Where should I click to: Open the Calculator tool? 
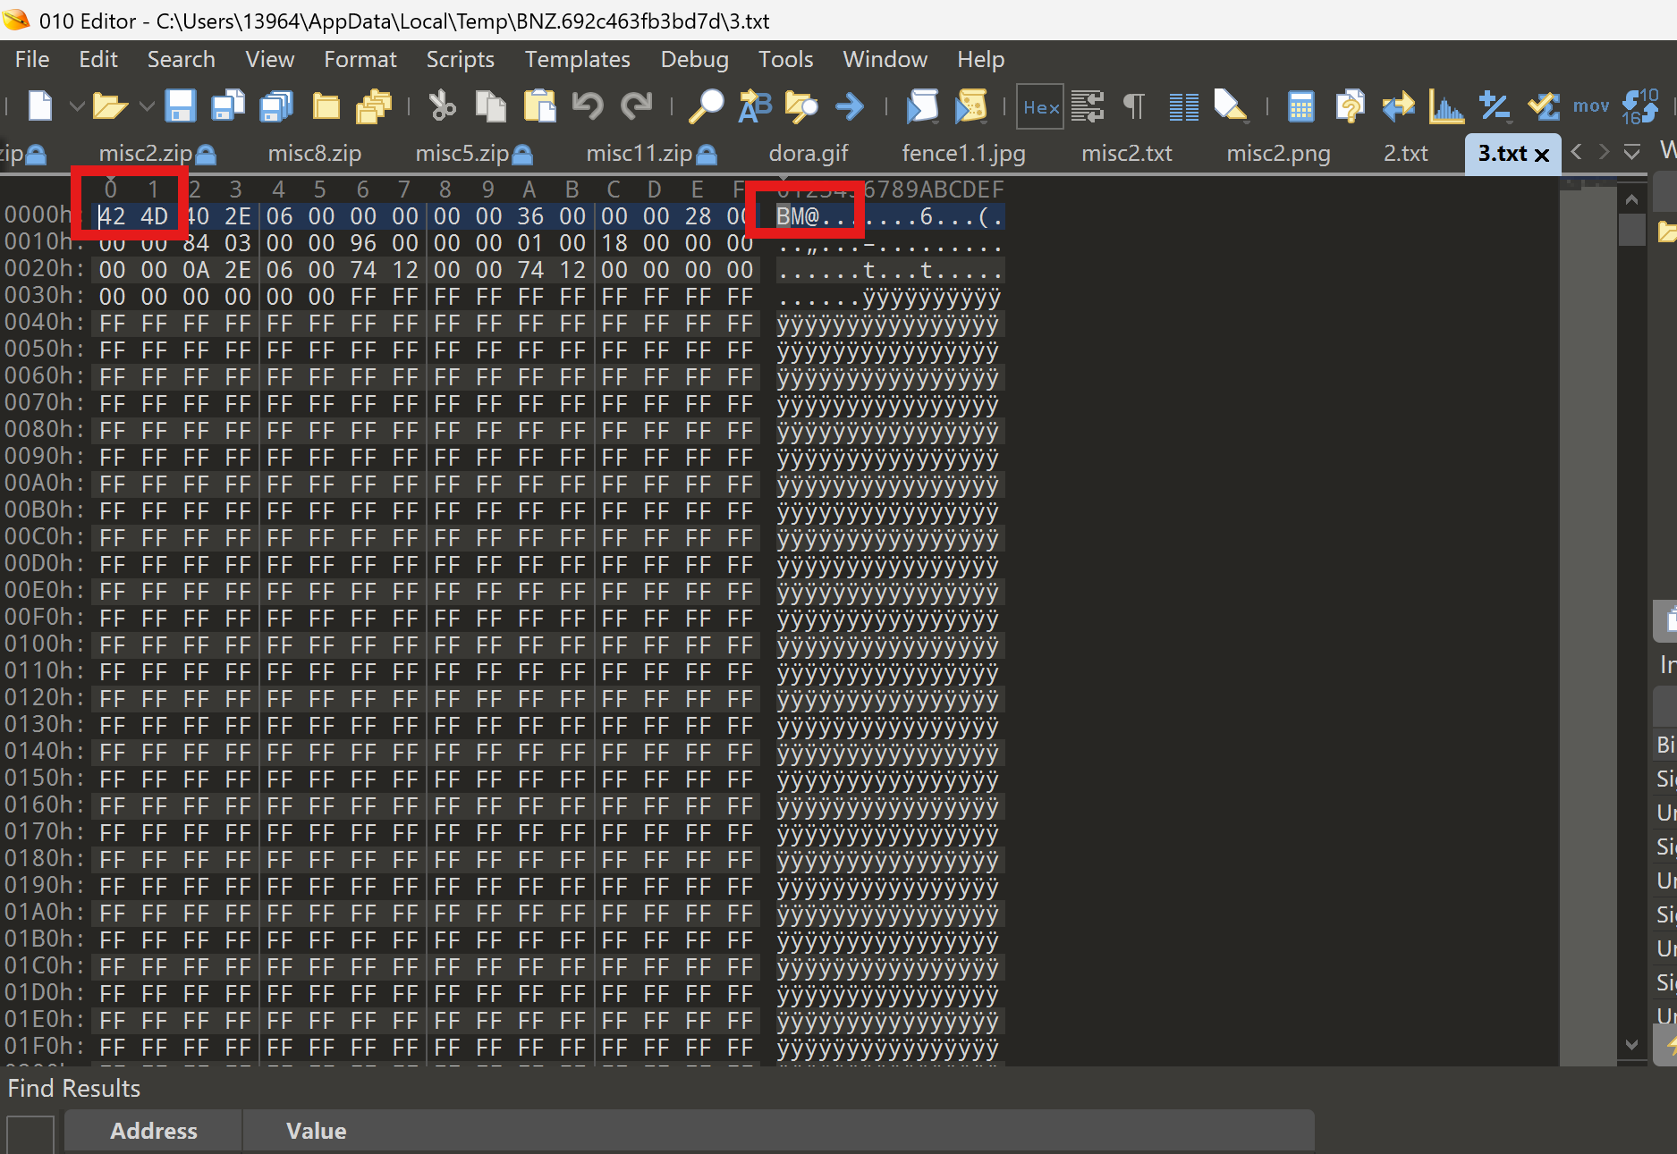click(x=1300, y=106)
